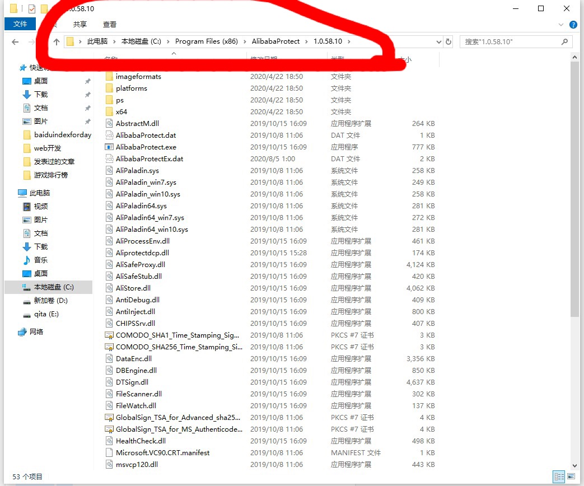Click the AliPaladin.sys file icon

coord(109,171)
